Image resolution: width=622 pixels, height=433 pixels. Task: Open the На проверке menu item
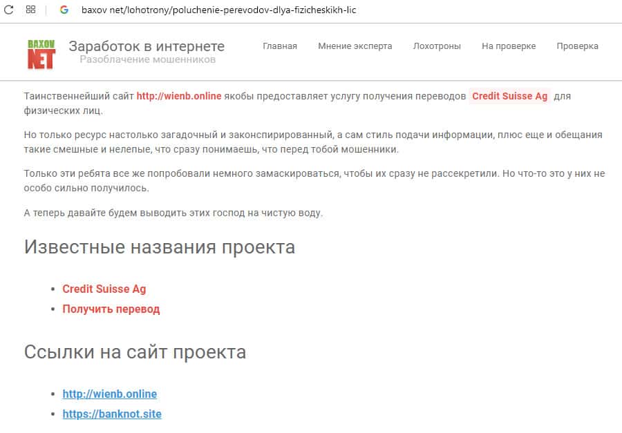(x=509, y=46)
